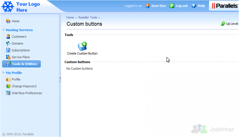Viewport: 239px width, 137px height.
Task: Click the "Logged in as" text
Action: (133, 6)
